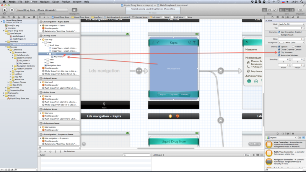Image resolution: width=306 pixels, height=172 pixels.
Task: Expand the Resources folder
Action: 6,88
